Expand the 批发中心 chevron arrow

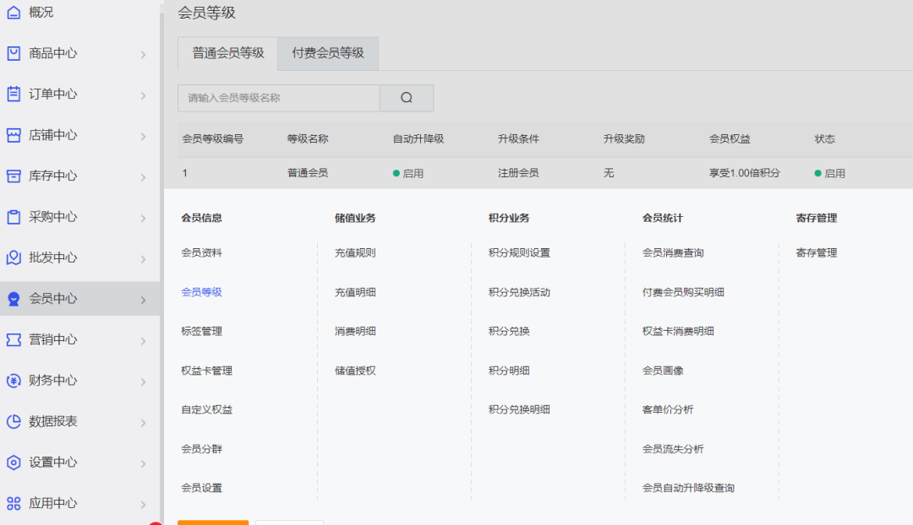(x=143, y=258)
